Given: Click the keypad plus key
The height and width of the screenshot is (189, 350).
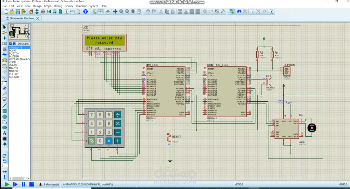Looking at the screenshot, I should pyautogui.click(x=118, y=141).
